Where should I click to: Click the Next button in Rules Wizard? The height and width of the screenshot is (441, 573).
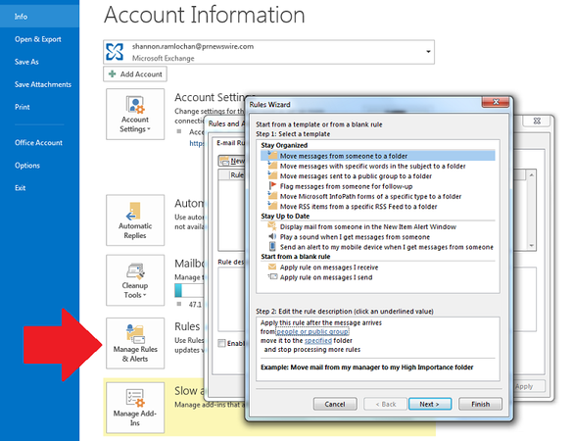coord(430,404)
